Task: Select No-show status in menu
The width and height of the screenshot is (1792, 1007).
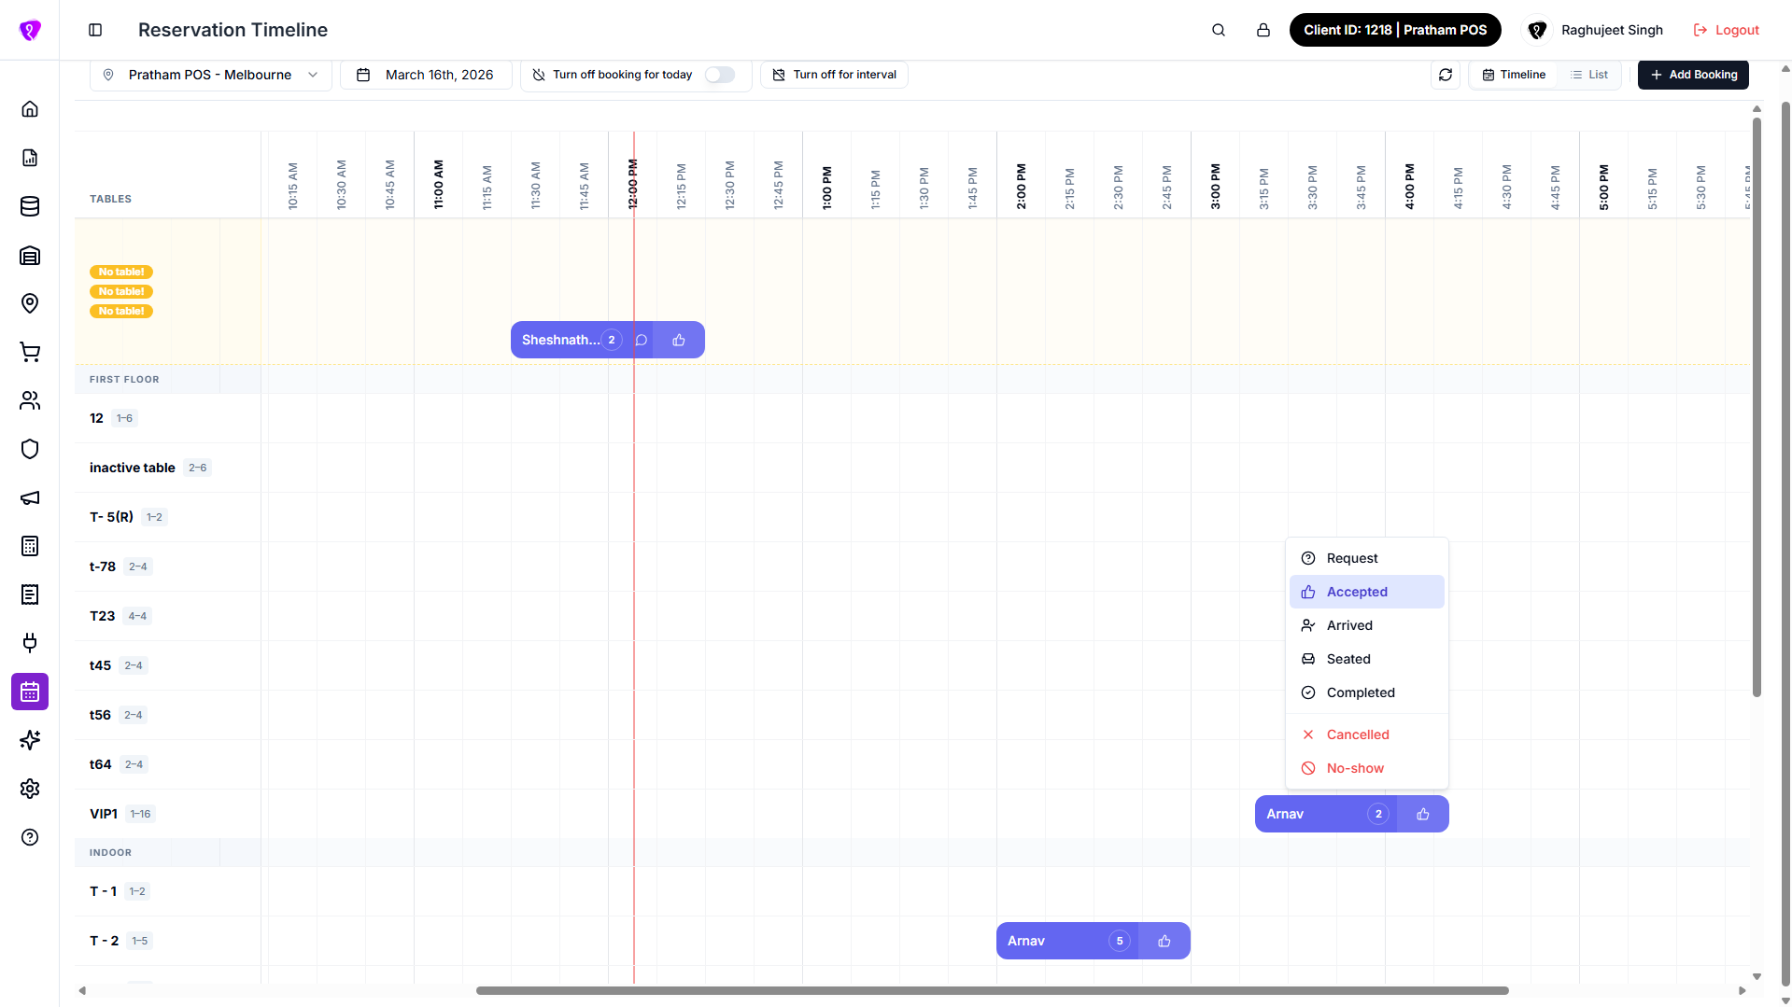Action: click(1367, 768)
